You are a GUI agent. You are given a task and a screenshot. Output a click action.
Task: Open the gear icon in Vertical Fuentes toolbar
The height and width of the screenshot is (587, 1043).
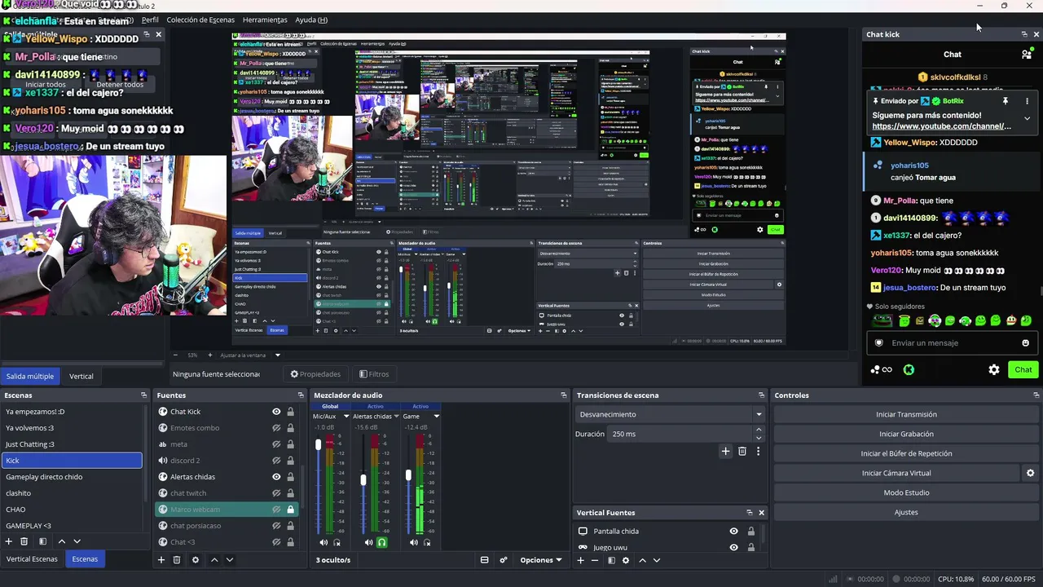626,560
